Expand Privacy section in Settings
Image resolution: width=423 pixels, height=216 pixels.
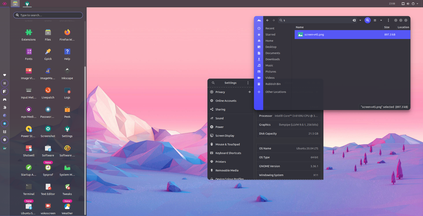pyautogui.click(x=230, y=92)
